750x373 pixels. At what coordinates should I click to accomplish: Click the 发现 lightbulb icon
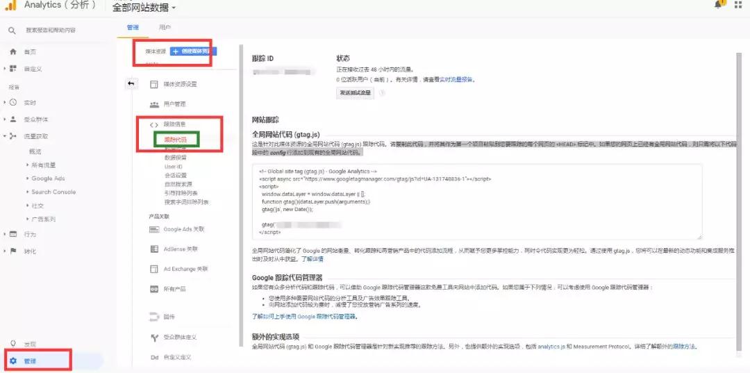click(x=13, y=343)
